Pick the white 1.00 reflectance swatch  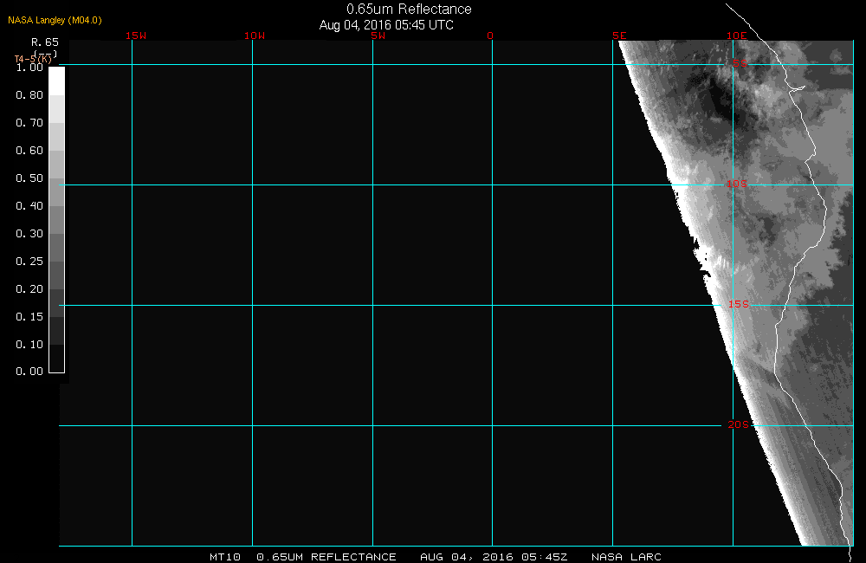[x=56, y=81]
